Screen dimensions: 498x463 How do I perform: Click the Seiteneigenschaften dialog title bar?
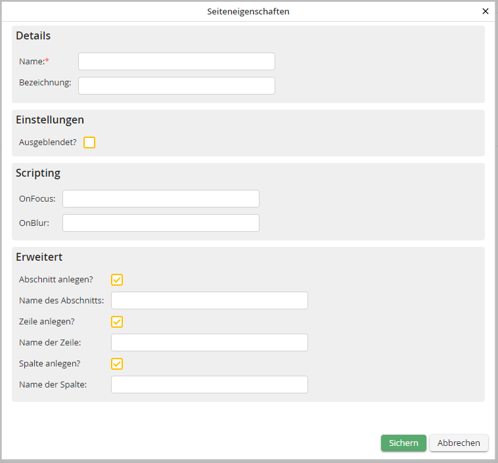[248, 11]
